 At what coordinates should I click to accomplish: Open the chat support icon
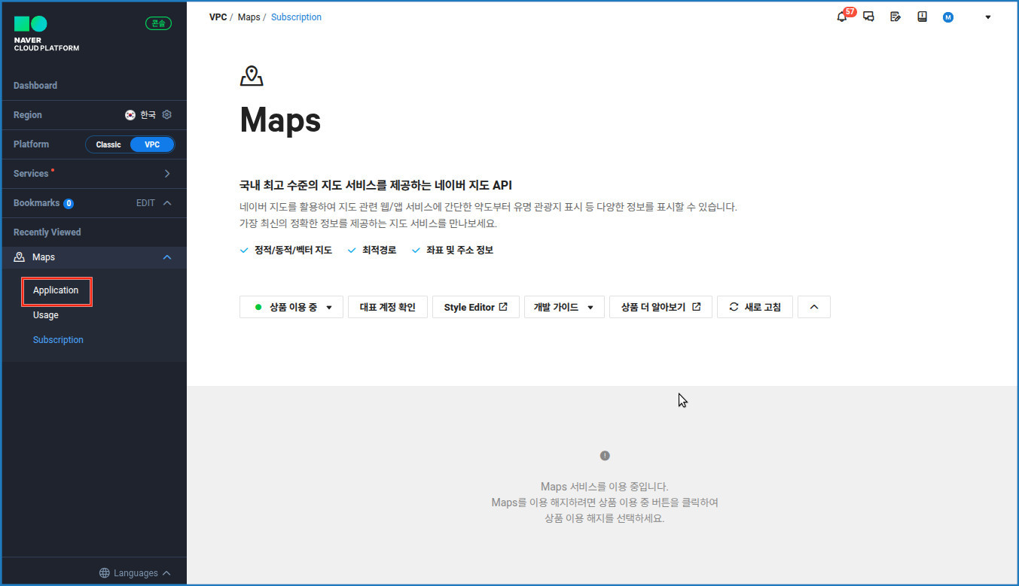point(868,17)
